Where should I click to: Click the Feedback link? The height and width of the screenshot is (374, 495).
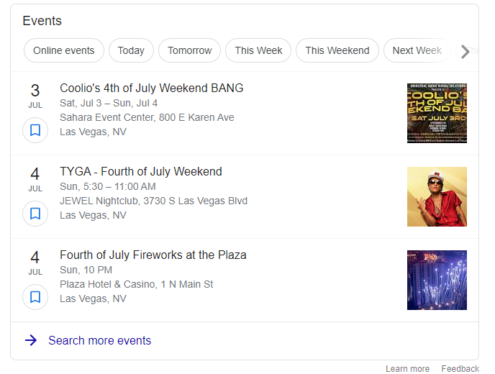(460, 368)
